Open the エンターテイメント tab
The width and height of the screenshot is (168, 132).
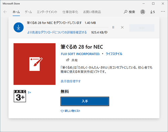[47, 12]
